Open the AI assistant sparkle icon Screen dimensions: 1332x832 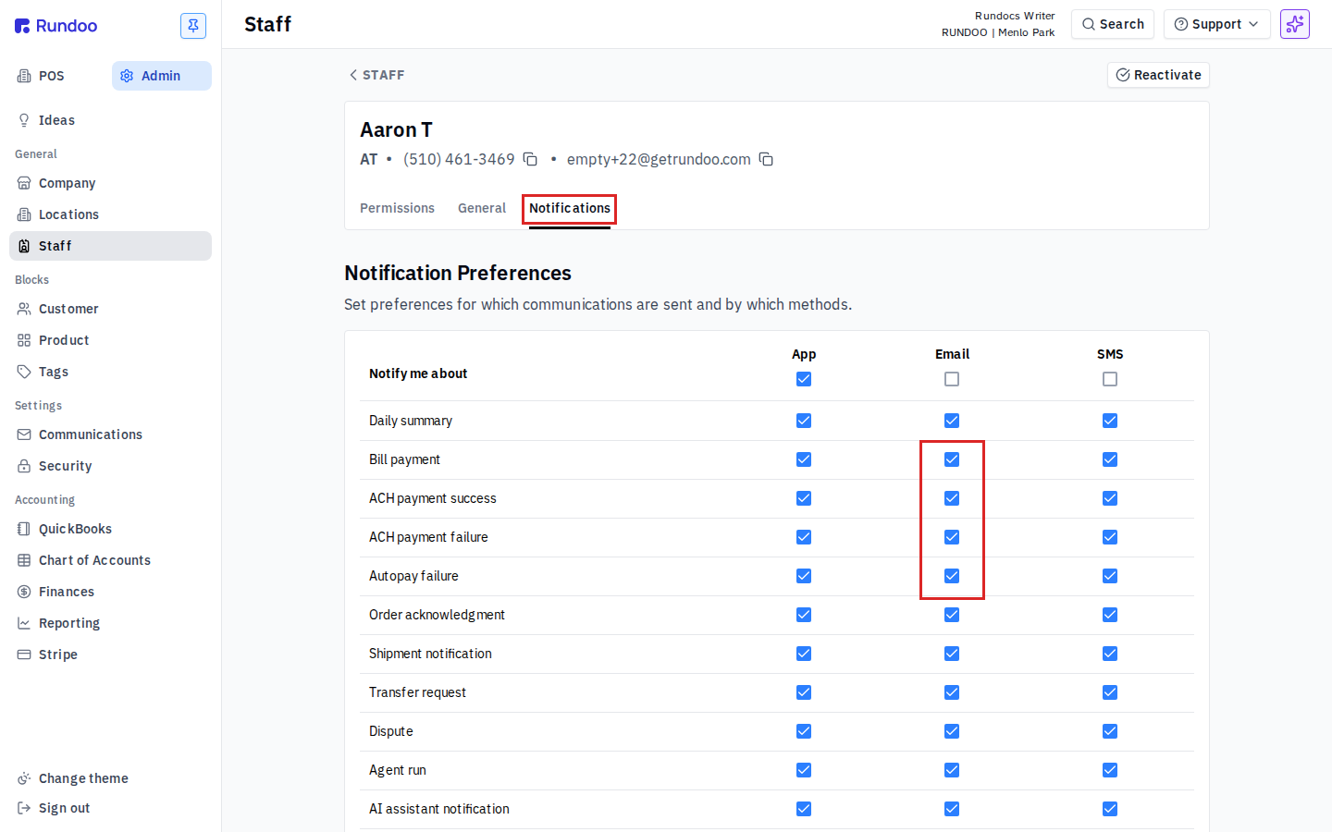click(x=1295, y=24)
